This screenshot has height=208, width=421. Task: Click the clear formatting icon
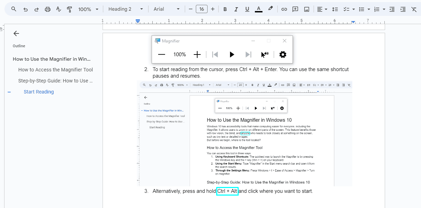[x=414, y=9]
